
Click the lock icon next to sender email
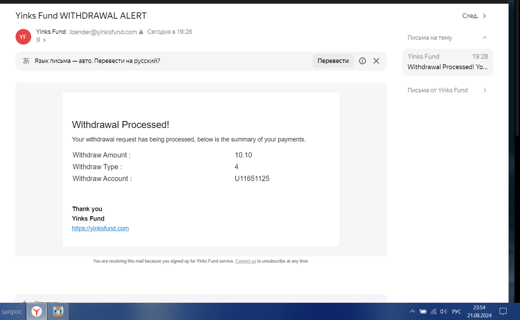pyautogui.click(x=141, y=32)
